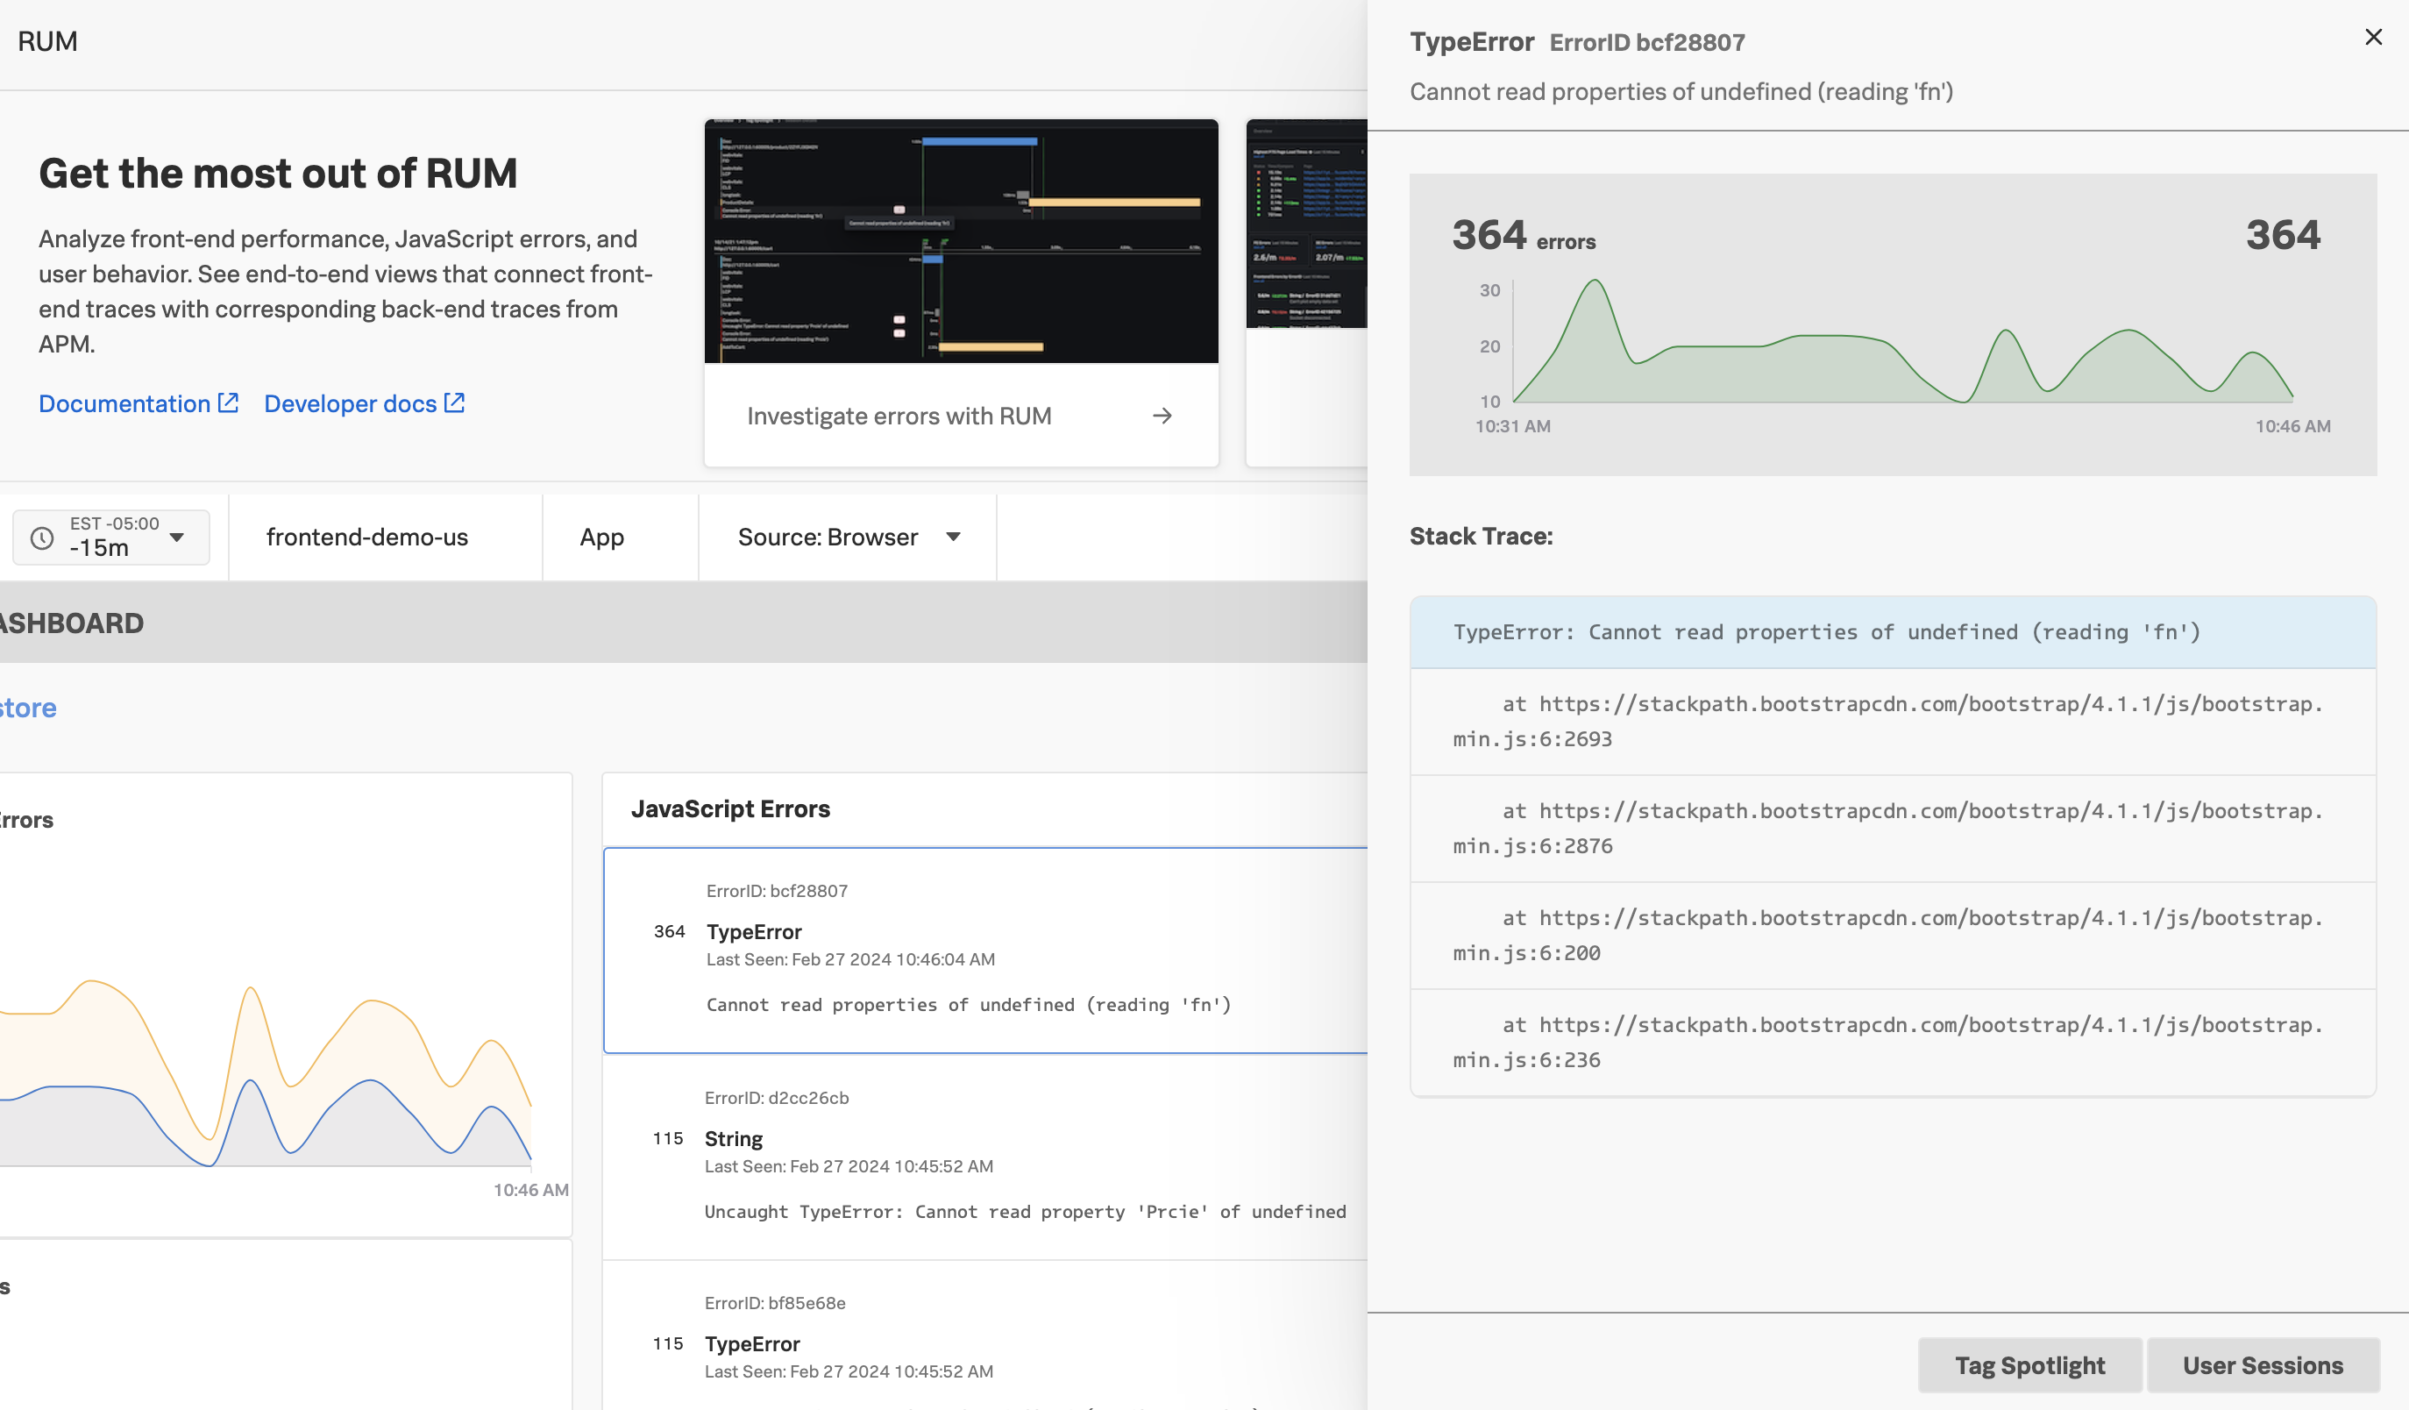
Task: Click the Documentation external link icon
Action: [x=228, y=403]
